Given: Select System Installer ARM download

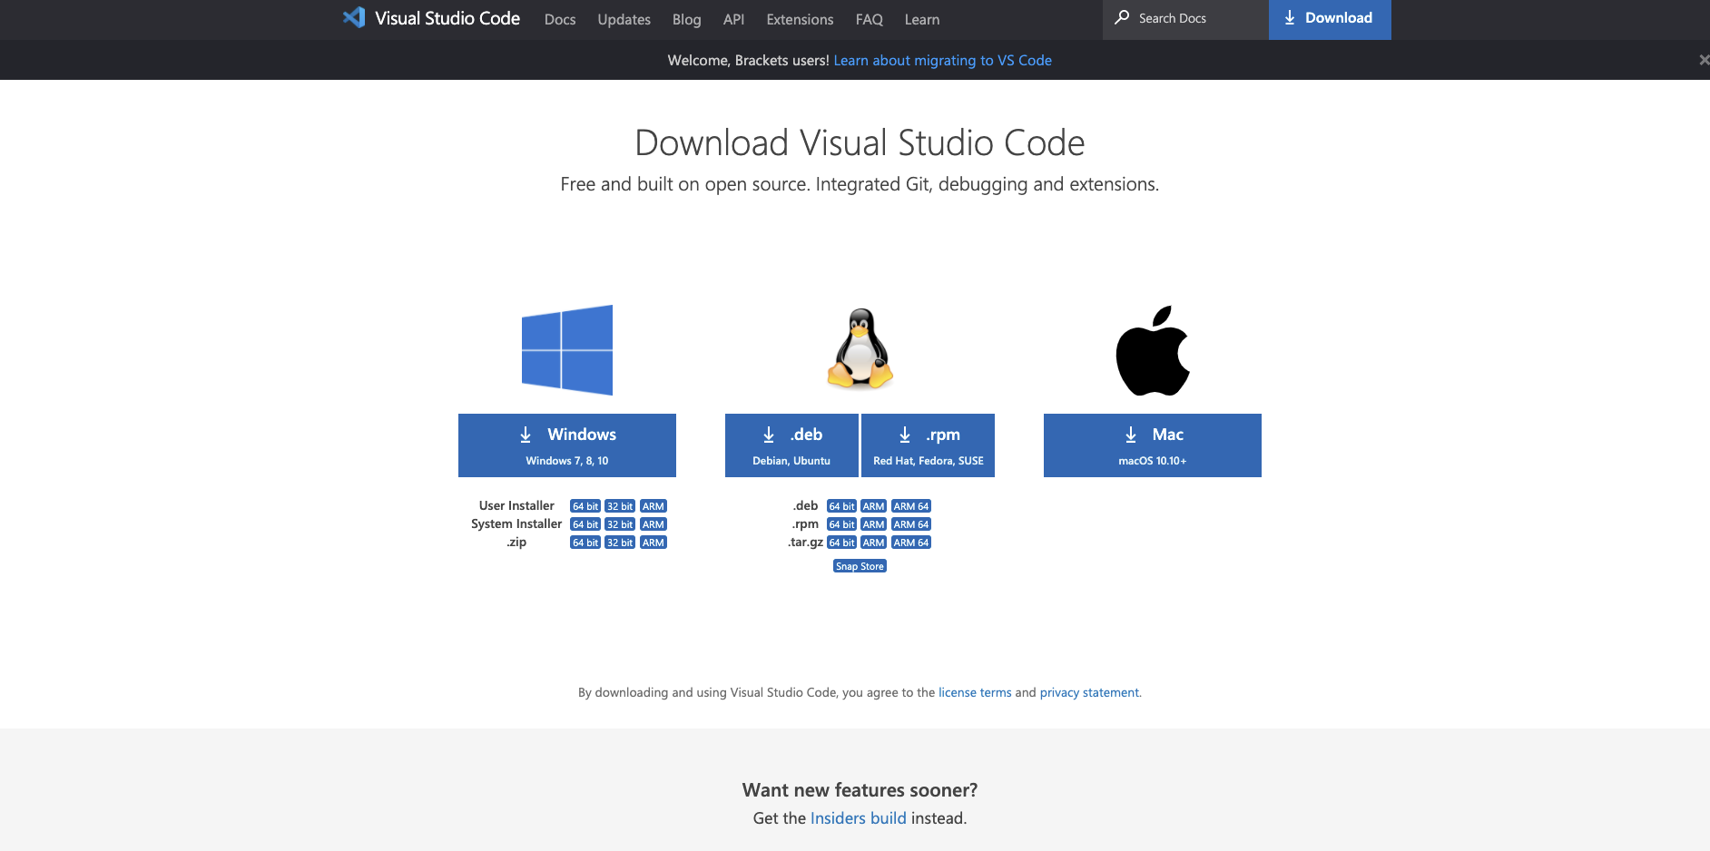Looking at the screenshot, I should tap(654, 524).
